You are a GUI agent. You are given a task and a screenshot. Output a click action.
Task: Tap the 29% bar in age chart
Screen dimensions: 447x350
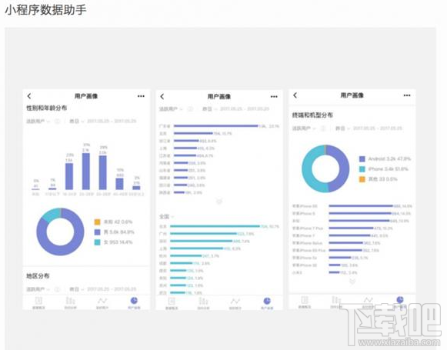[102, 173]
